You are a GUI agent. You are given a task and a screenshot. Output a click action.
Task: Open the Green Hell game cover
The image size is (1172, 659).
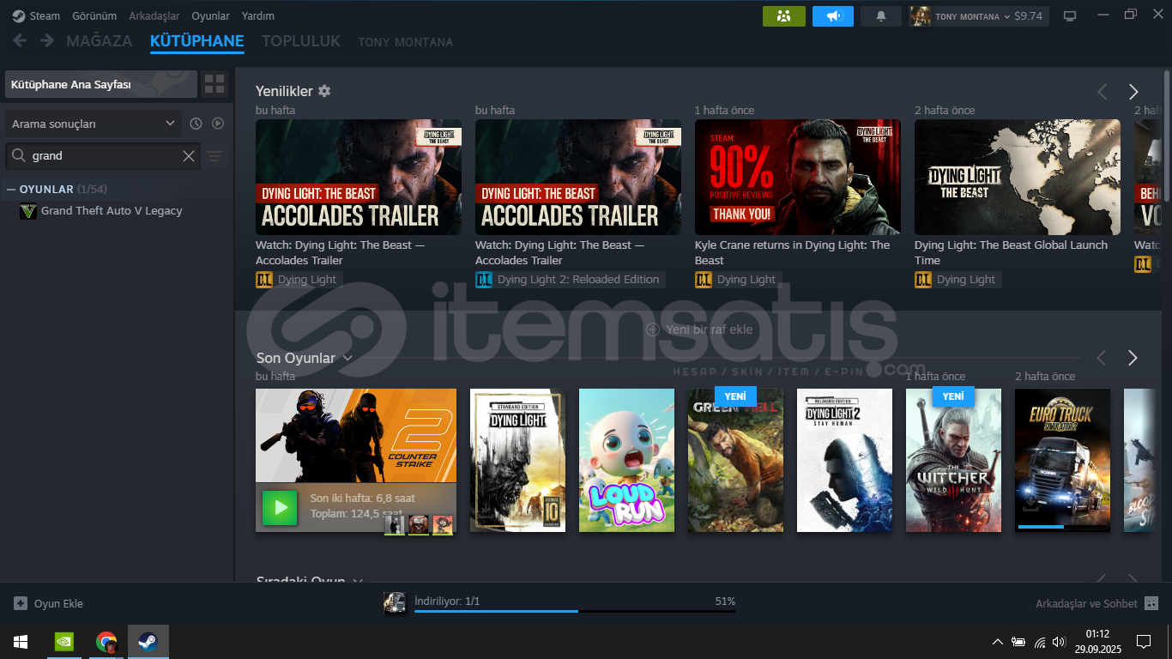pos(735,460)
